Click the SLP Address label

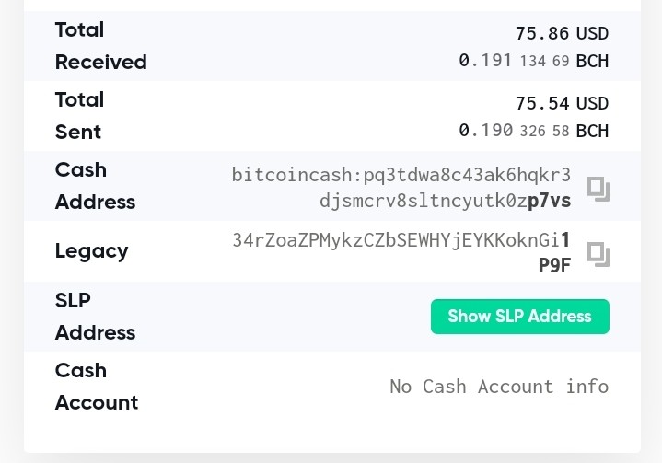pyautogui.click(x=95, y=317)
